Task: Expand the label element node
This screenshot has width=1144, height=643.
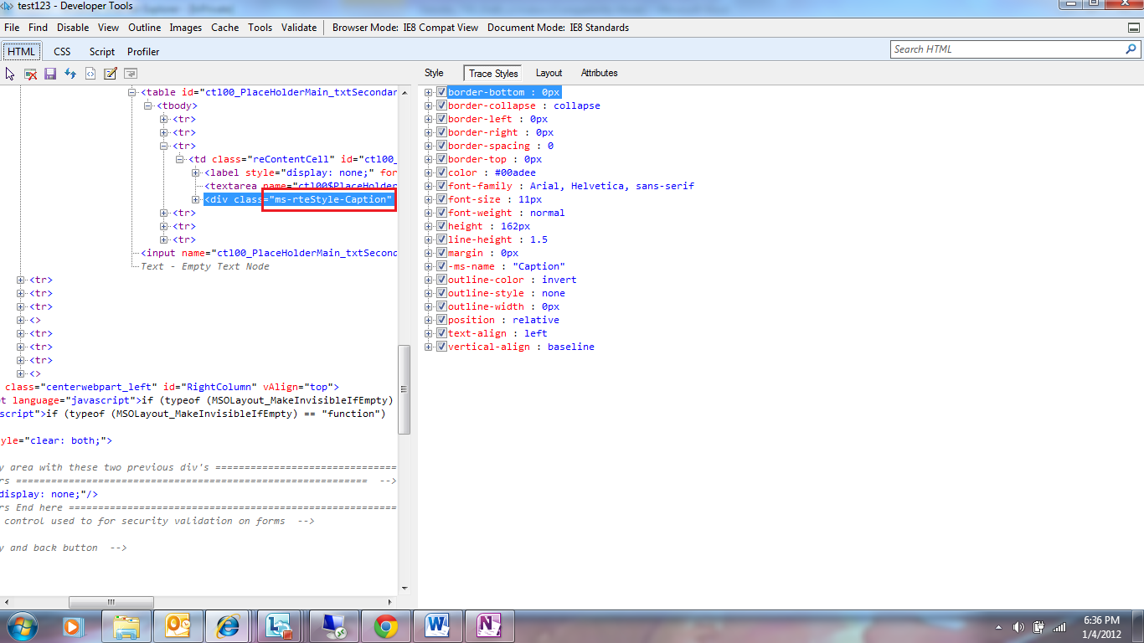Action: coord(197,172)
